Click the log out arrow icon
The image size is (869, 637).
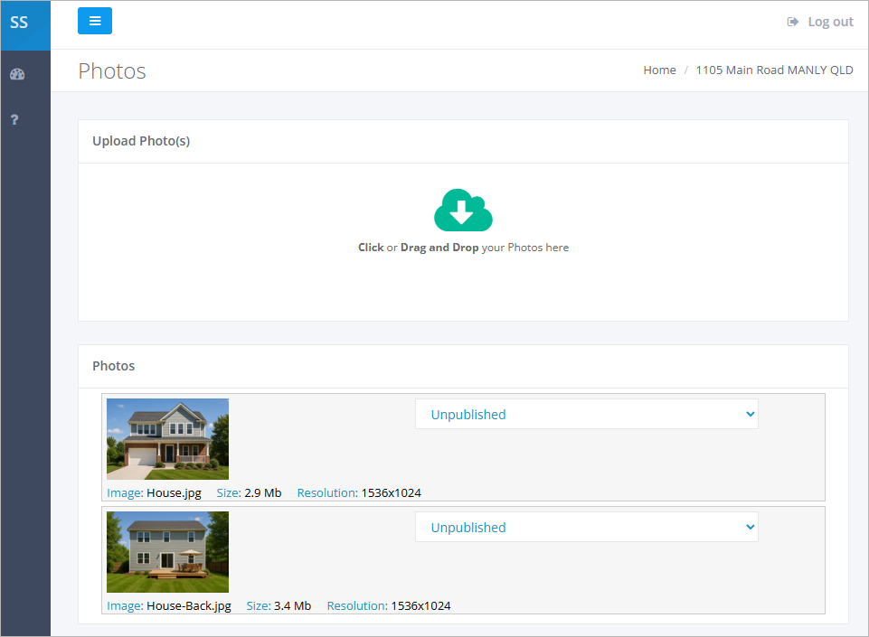(x=795, y=21)
